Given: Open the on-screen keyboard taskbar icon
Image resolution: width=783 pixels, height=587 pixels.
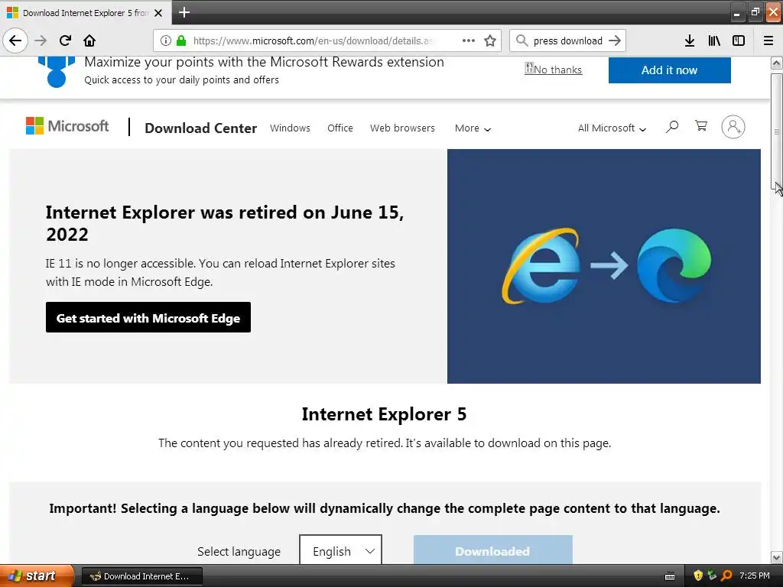Looking at the screenshot, I should pos(670,576).
